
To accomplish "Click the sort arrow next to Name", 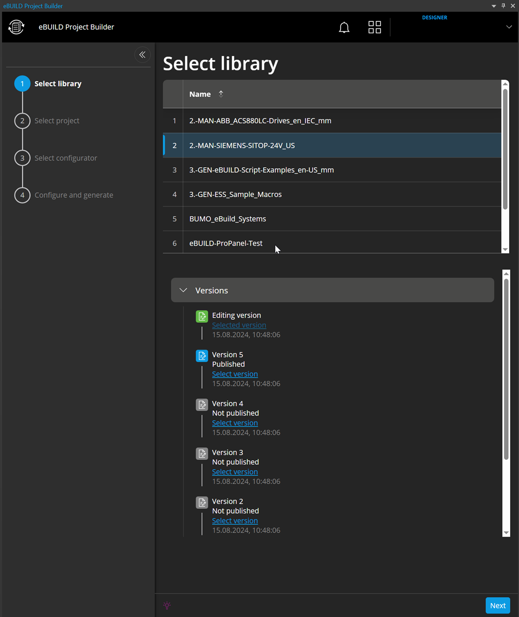I will 221,94.
